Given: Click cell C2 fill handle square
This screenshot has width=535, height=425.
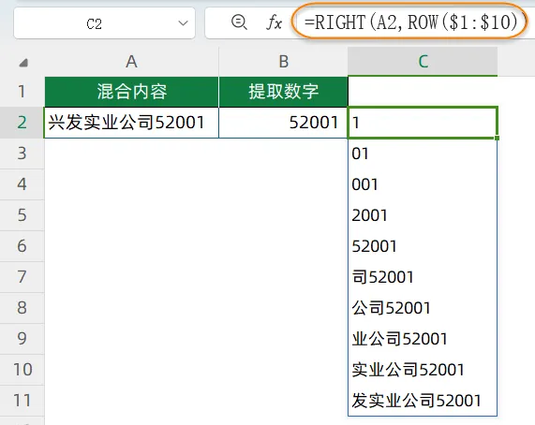Looking at the screenshot, I should (x=497, y=138).
